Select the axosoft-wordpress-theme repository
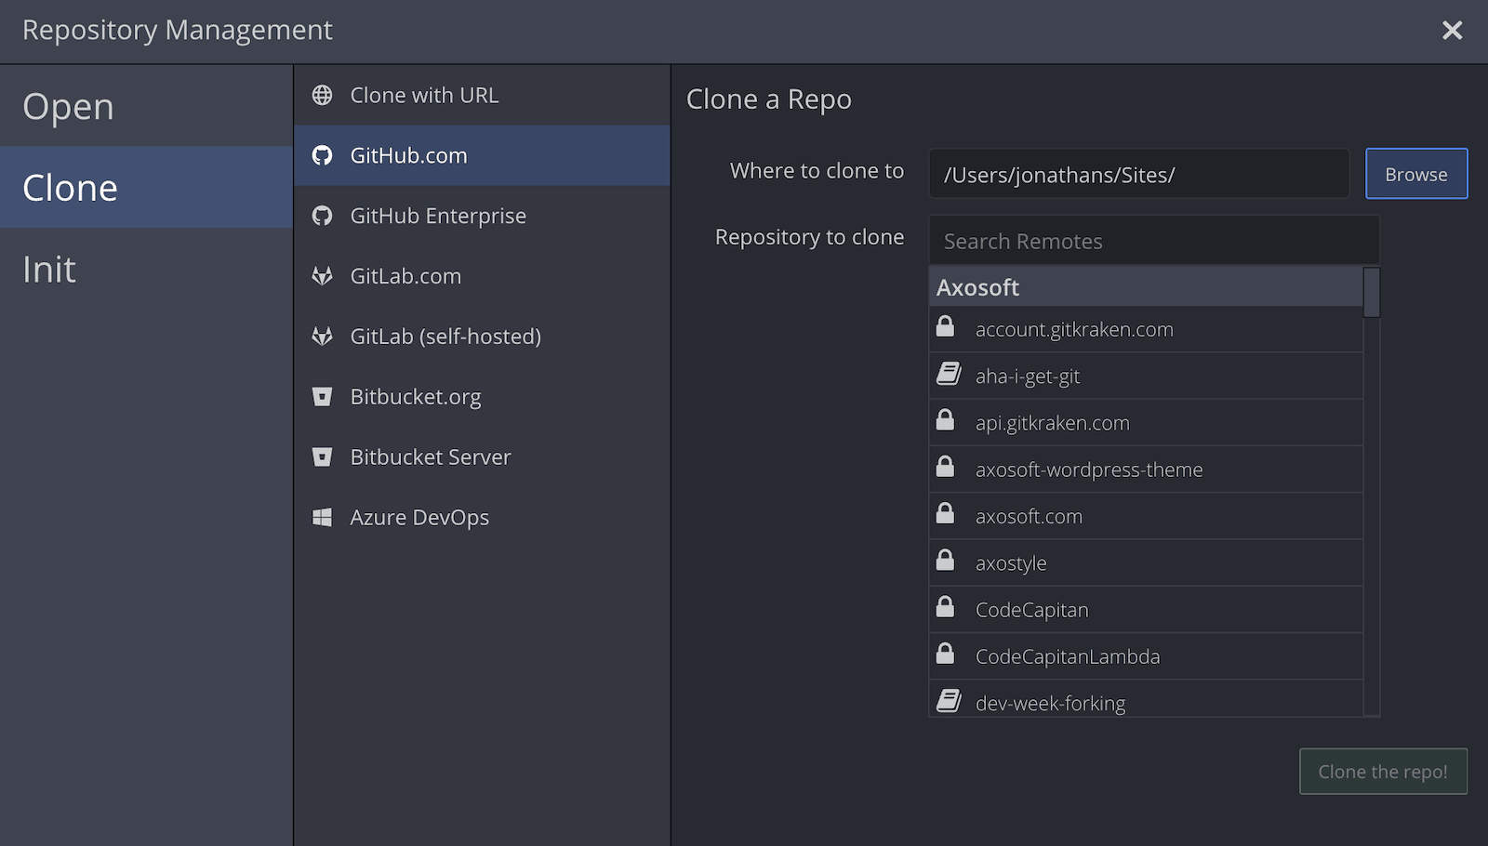Viewport: 1488px width, 846px height. click(x=1088, y=470)
